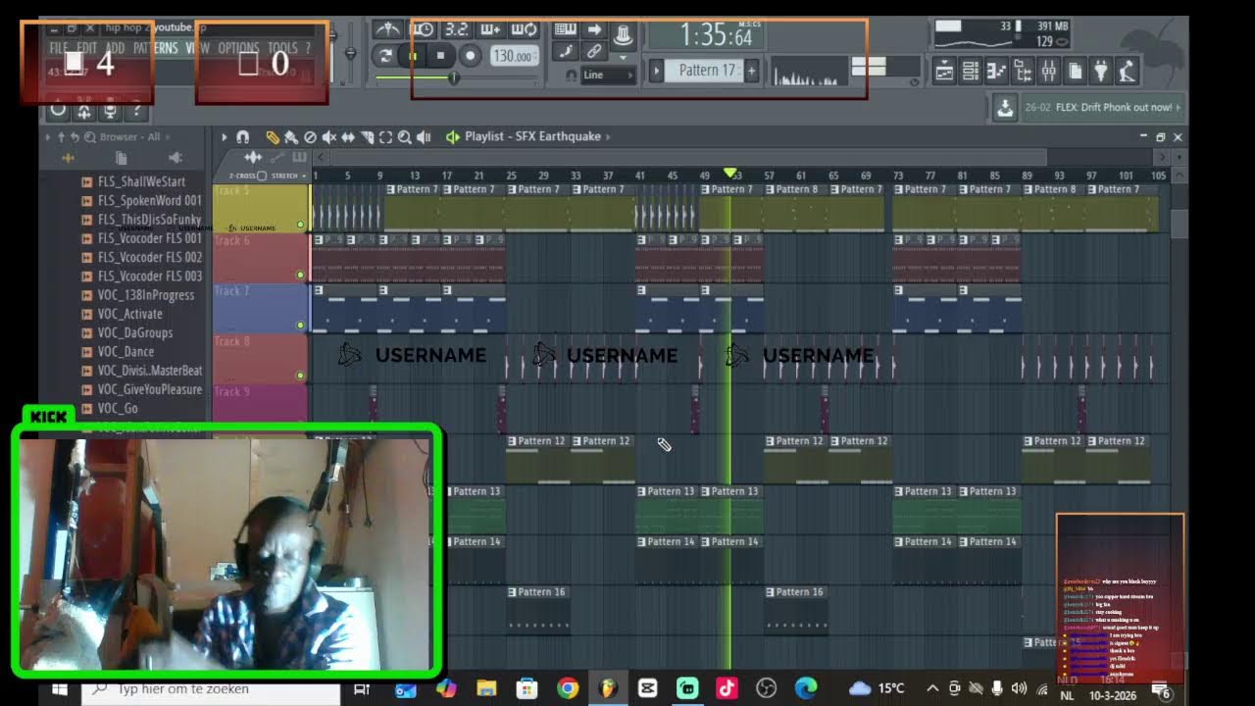Select VOC_Dance sample in browser
Viewport: 1255px width, 706px height.
[x=125, y=352]
